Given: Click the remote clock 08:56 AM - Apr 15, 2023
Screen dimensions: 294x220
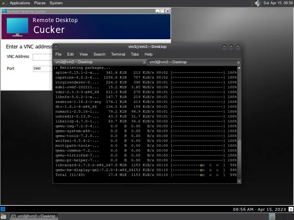Looking at the screenshot, I should coord(259,209).
